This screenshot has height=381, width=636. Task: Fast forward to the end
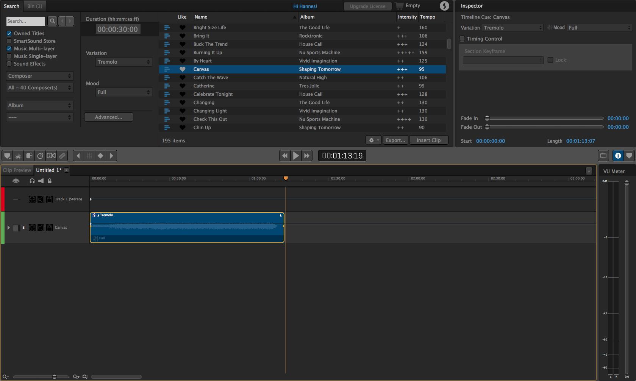click(307, 156)
